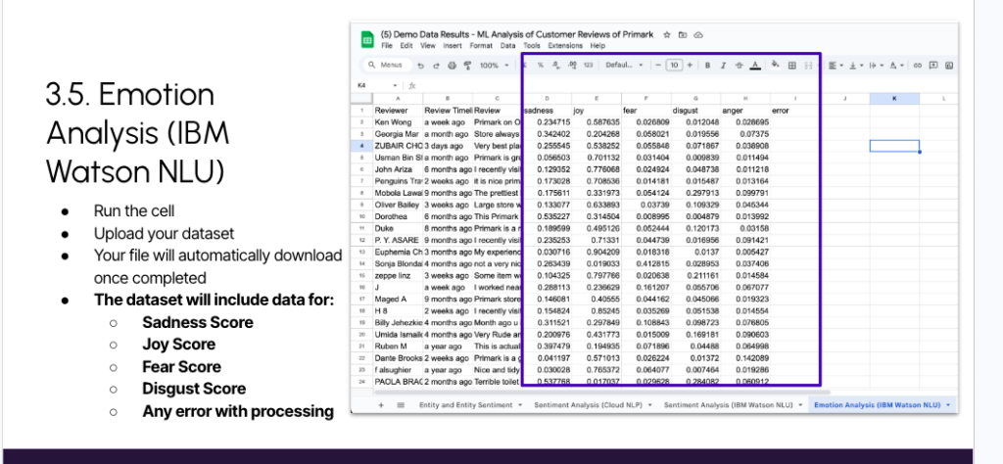Open the Help menu

(597, 46)
